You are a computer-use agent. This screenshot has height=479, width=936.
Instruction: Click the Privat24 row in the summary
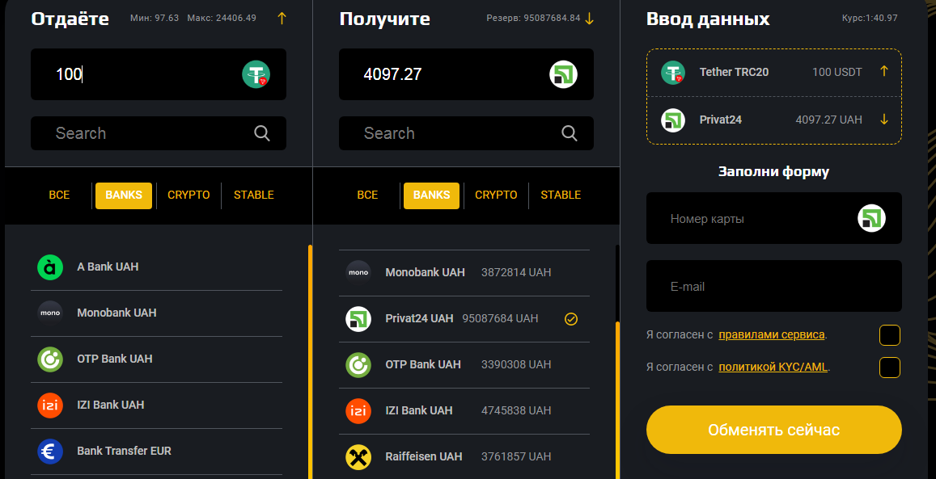pyautogui.click(x=773, y=120)
